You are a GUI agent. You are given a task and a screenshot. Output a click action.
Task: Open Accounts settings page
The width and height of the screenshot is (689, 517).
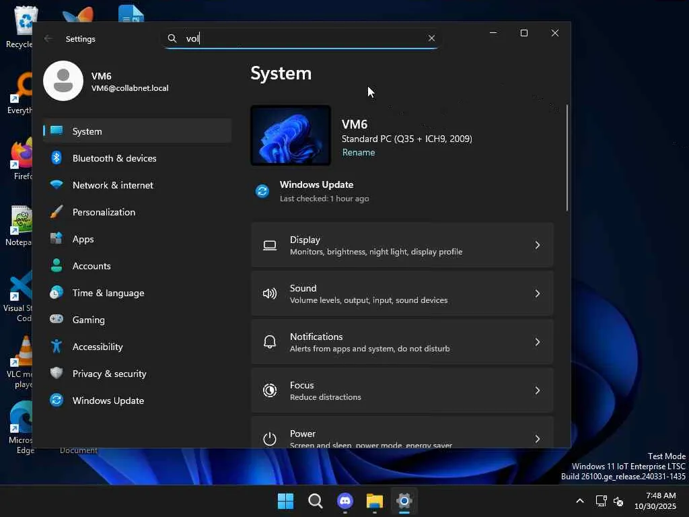[x=91, y=266]
